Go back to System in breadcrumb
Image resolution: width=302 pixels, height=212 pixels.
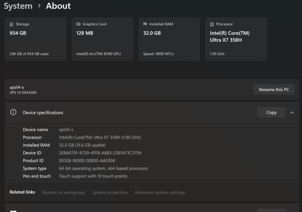18,6
